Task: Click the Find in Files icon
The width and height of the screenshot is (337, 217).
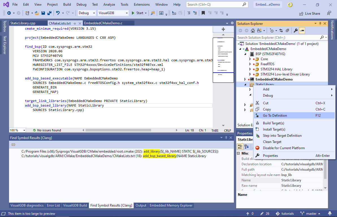Action: 153,13
